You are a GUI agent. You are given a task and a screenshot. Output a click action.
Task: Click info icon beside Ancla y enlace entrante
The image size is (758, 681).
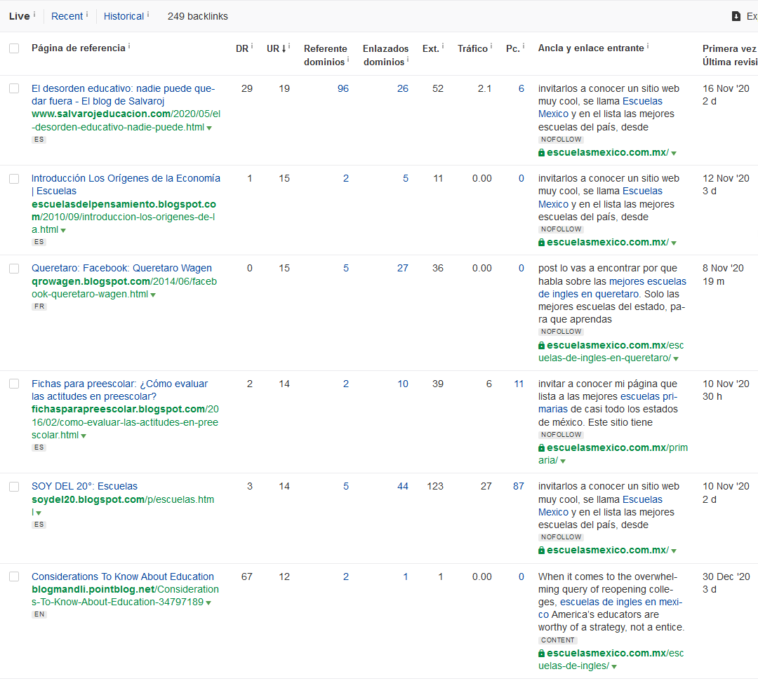click(x=648, y=46)
